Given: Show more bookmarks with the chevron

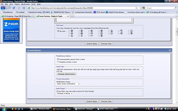Looking at the screenshot, I should coord(177,12).
